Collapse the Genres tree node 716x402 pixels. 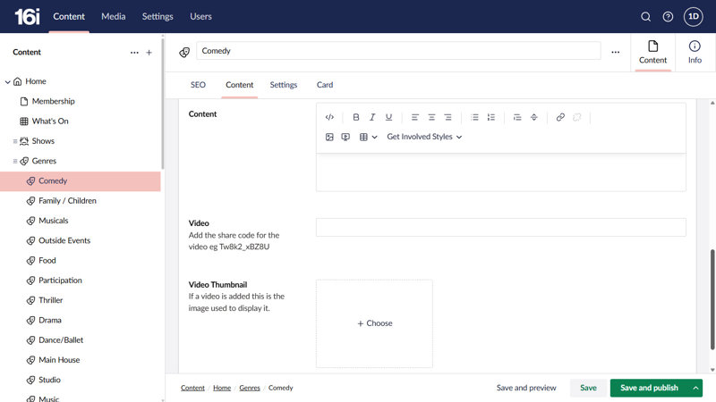point(15,161)
